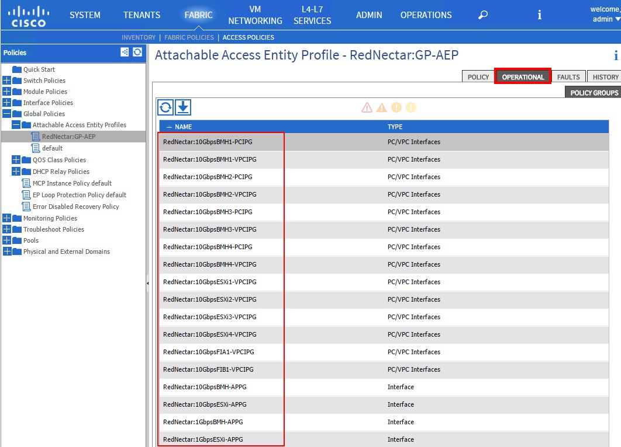The height and width of the screenshot is (447, 621).
Task: Click the Policies panel topology icon
Action: (125, 52)
